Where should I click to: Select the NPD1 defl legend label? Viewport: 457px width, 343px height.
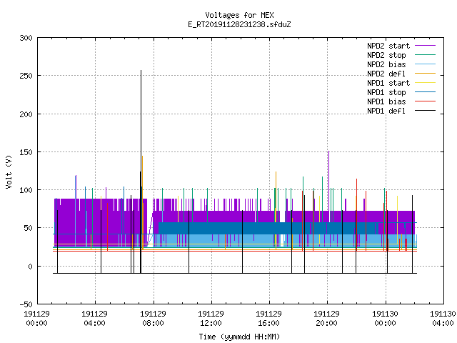386,111
